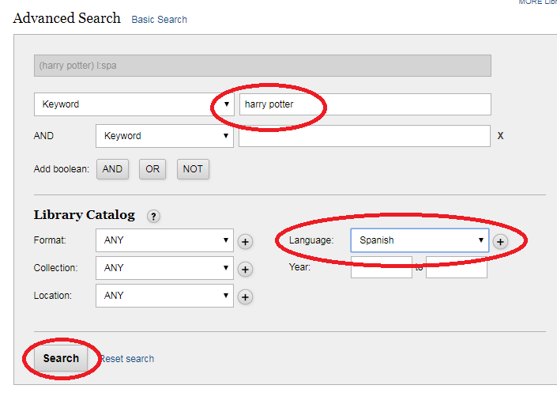
Task: Open the Format dropdown
Action: pos(164,240)
